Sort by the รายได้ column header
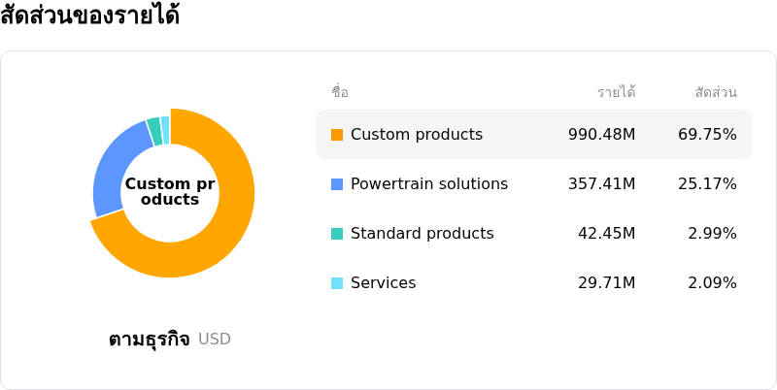 (617, 92)
